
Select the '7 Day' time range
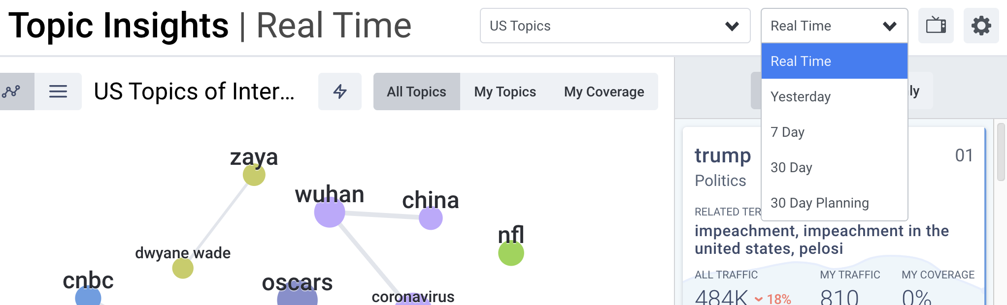[787, 132]
